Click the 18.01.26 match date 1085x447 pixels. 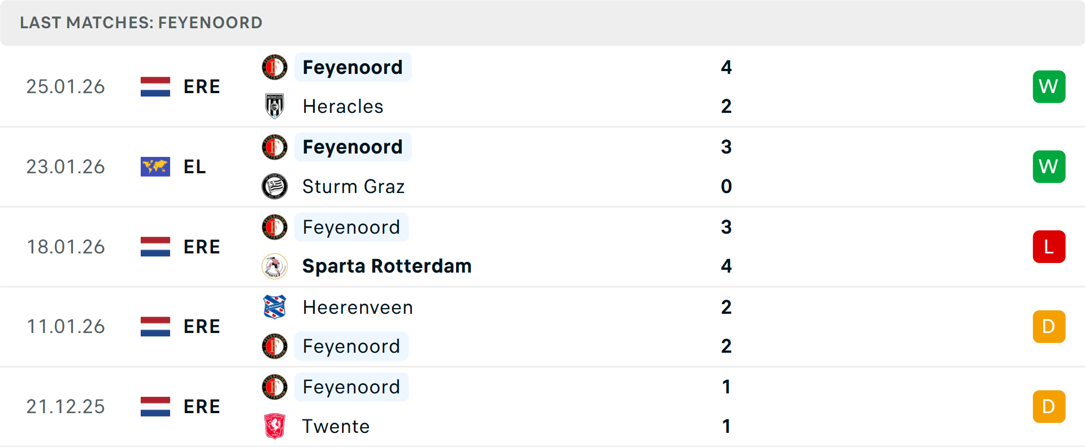click(x=66, y=247)
